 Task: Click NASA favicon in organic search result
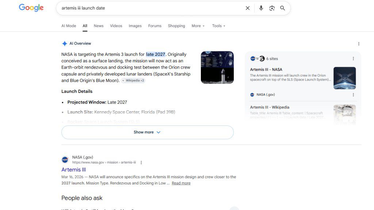click(65, 160)
